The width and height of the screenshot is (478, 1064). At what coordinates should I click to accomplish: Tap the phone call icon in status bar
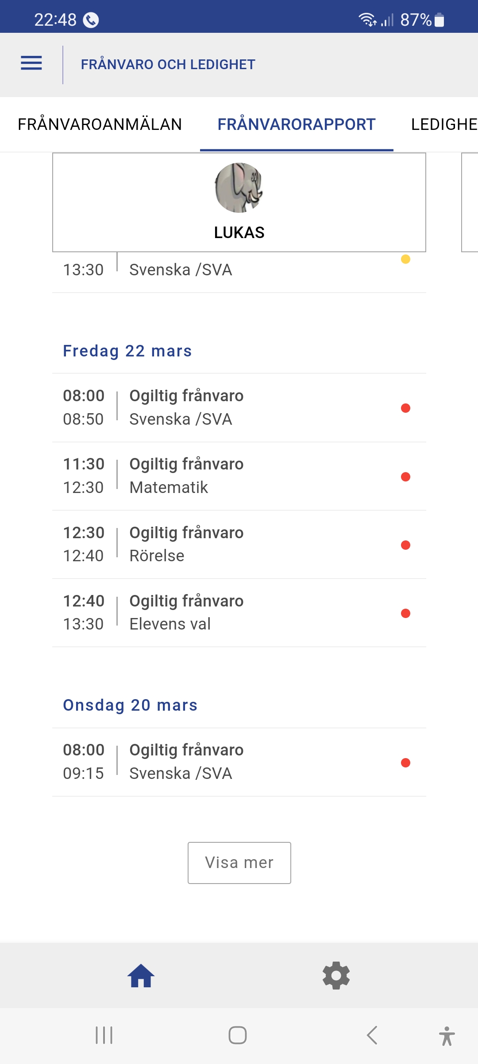pos(91,20)
